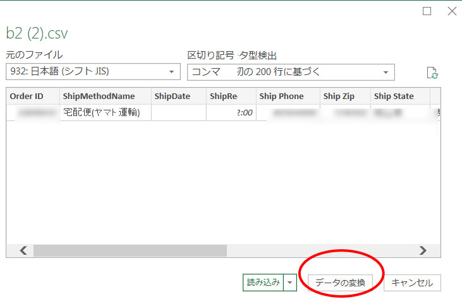Click the 宅配便(ヤマト運輸) cell

106,113
